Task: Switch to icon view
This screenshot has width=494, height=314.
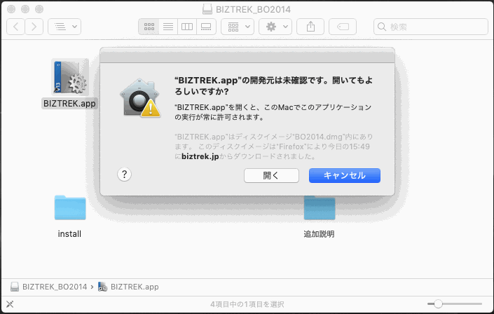Action: point(149,27)
